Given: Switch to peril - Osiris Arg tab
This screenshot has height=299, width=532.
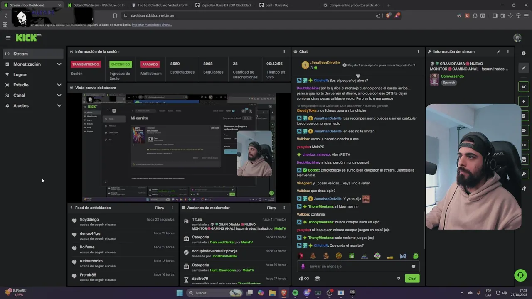Looking at the screenshot, I should tap(287, 5).
